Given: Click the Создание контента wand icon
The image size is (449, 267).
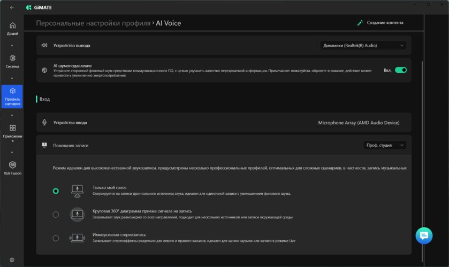Looking at the screenshot, I should pos(360,23).
